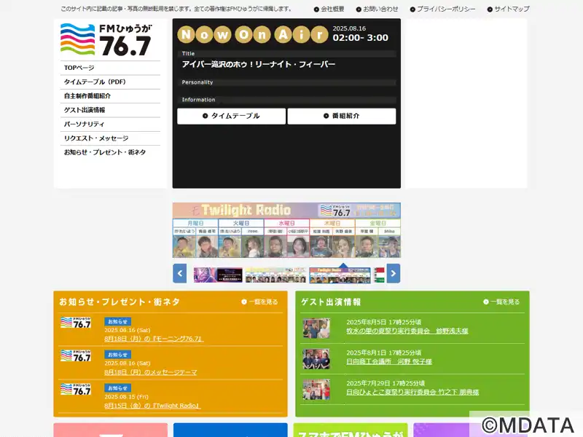Image resolution: width=583 pixels, height=437 pixels.
Task: Show next carousel slide arrow
Action: 394,274
